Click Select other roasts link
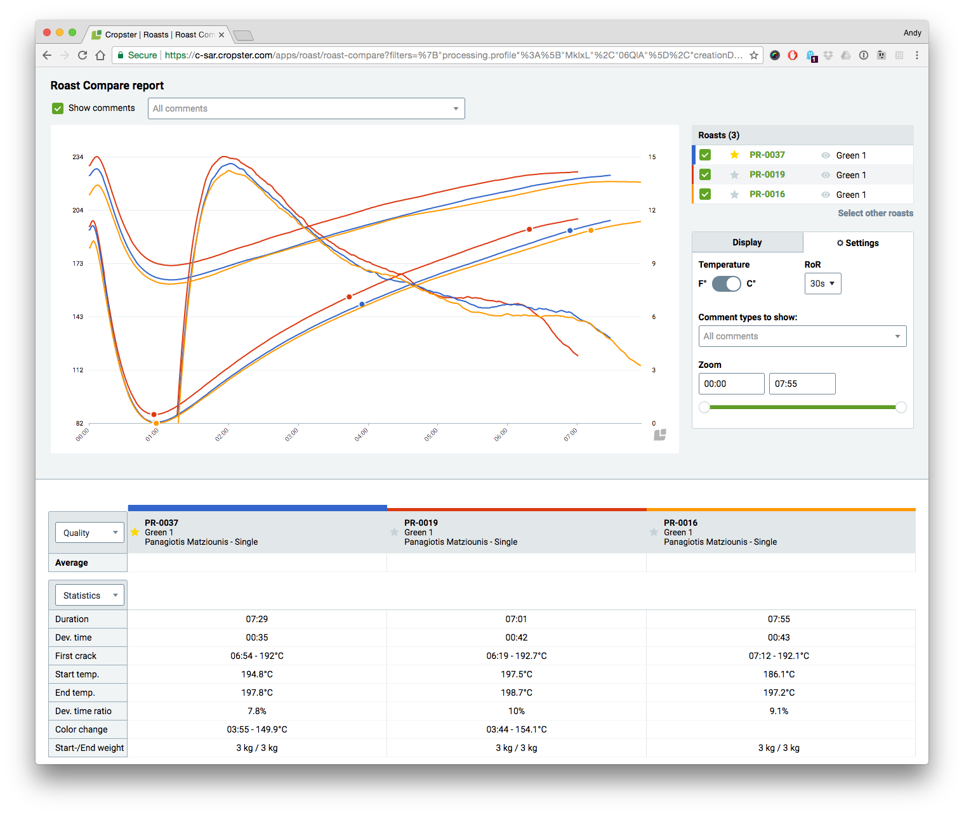 (875, 213)
